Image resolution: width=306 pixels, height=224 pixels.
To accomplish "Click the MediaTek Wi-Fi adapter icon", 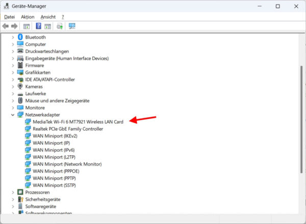I will 28,122.
